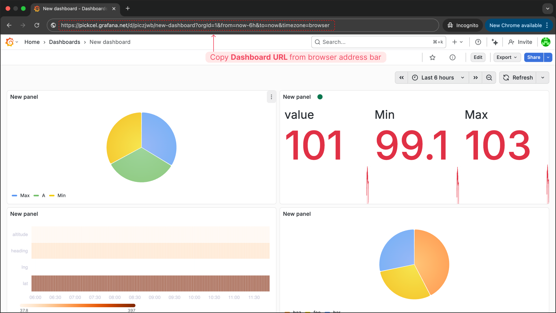Click the zoom out time range icon
The height and width of the screenshot is (313, 556).
[x=489, y=78]
